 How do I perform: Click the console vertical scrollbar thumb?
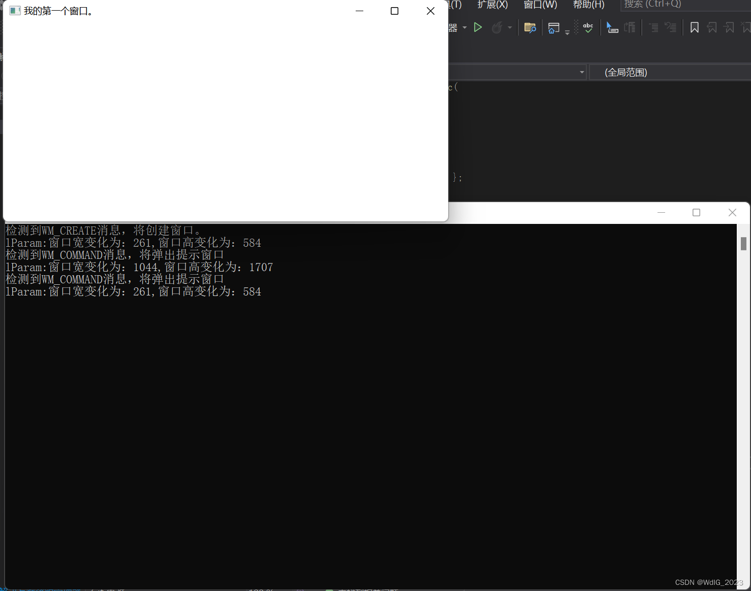pos(743,244)
